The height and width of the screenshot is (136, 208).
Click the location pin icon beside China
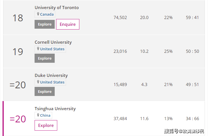(x=38, y=115)
